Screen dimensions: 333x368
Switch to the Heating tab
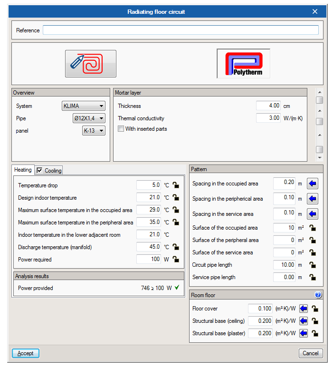tap(23, 170)
